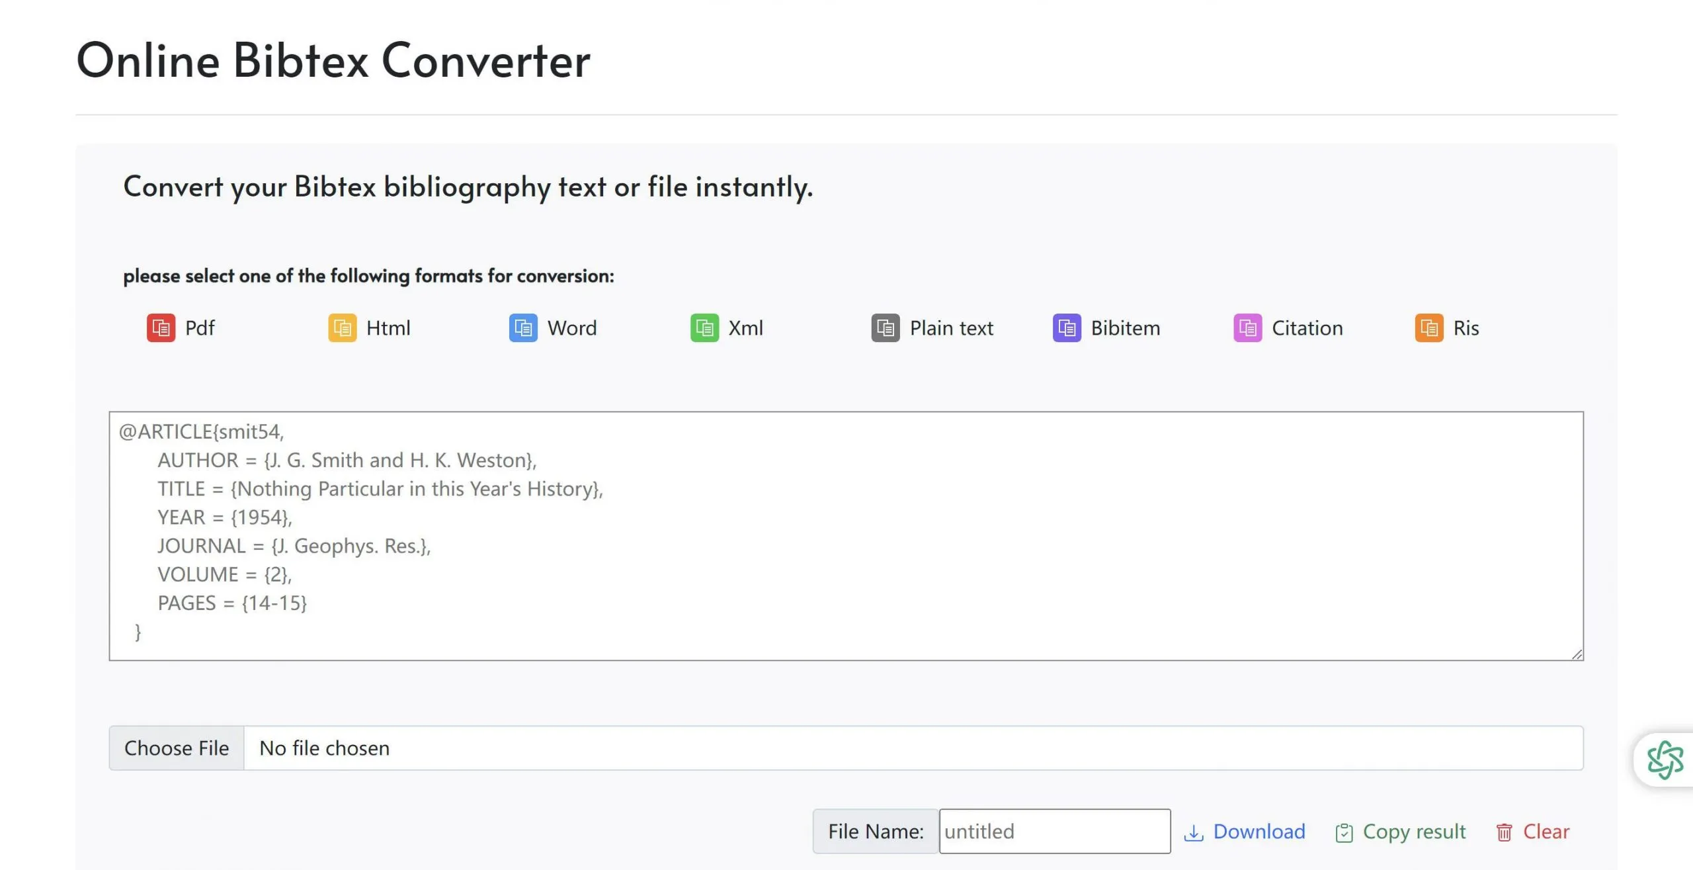Click the yellow Html format icon

tap(342, 328)
